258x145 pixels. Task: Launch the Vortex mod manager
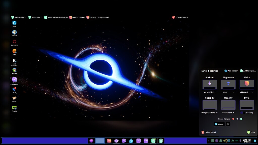[14, 98]
